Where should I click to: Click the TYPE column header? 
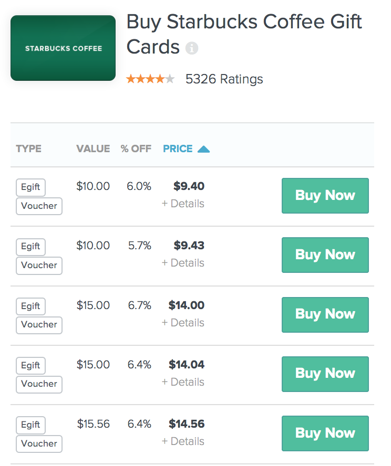coord(28,149)
